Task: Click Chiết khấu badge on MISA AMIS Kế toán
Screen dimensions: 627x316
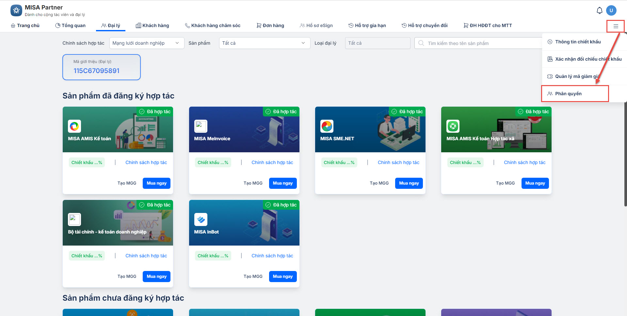Action: [x=87, y=162]
